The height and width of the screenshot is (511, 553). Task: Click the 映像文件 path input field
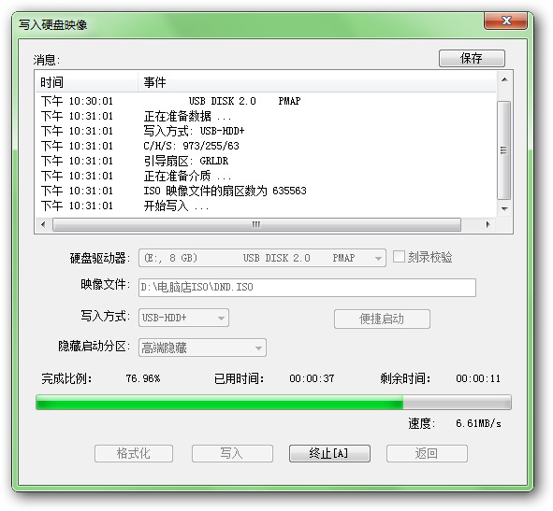(307, 288)
